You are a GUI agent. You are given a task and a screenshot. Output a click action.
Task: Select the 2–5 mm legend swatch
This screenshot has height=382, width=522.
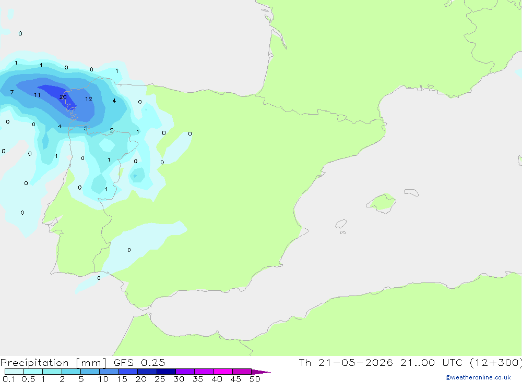click(71, 372)
